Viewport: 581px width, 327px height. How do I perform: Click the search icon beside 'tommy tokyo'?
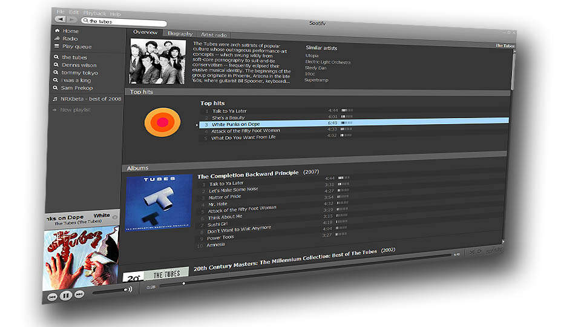tap(56, 72)
